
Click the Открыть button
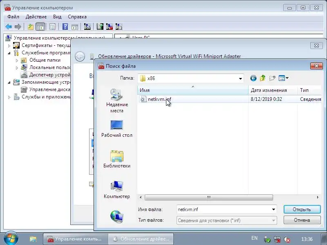(302, 209)
